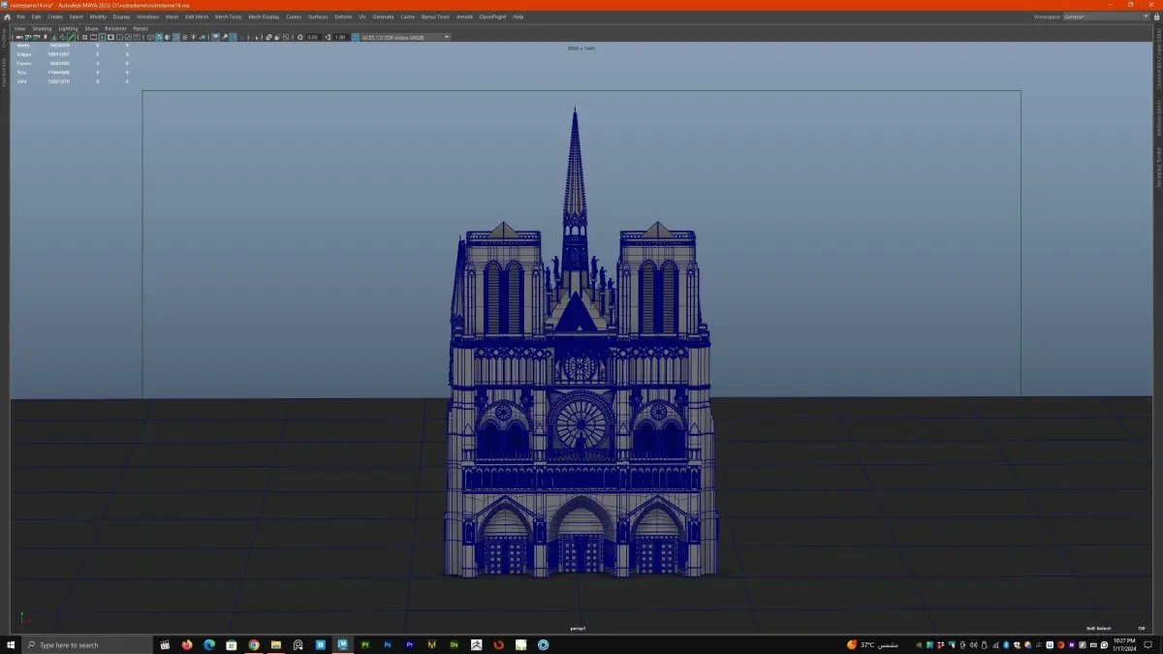Toggle Use Default Material icon
The width and height of the screenshot is (1163, 654).
(x=168, y=37)
